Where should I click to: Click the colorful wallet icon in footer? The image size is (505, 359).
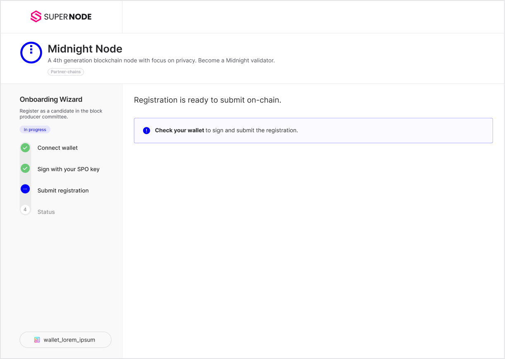[37, 340]
